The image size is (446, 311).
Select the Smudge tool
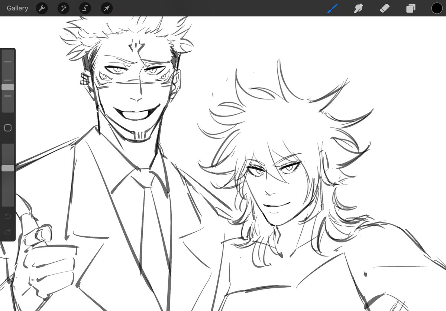[x=358, y=8]
